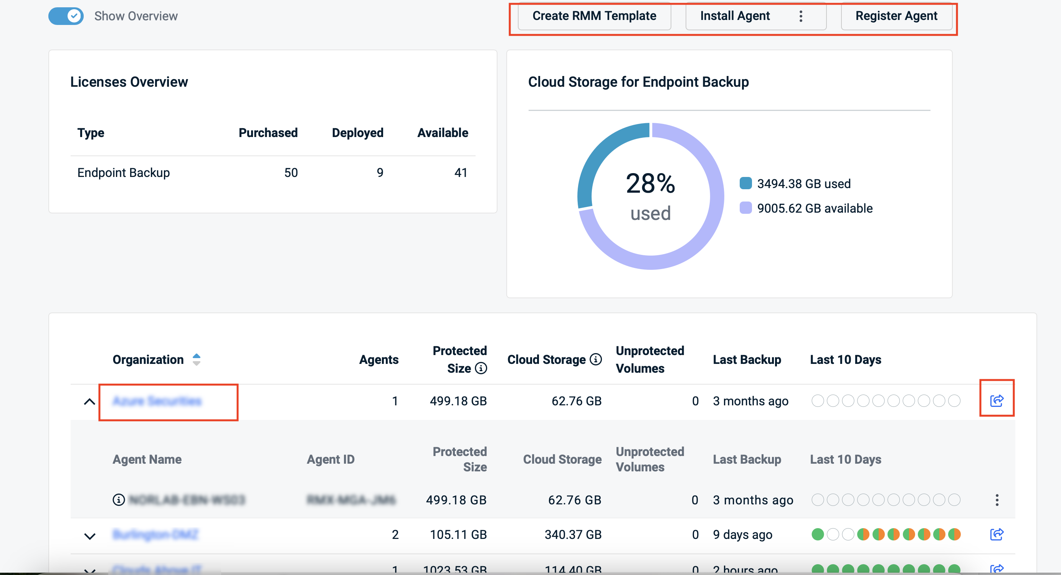Screen dimensions: 1061x575
Task: Click Install Agent button
Action: (x=734, y=16)
